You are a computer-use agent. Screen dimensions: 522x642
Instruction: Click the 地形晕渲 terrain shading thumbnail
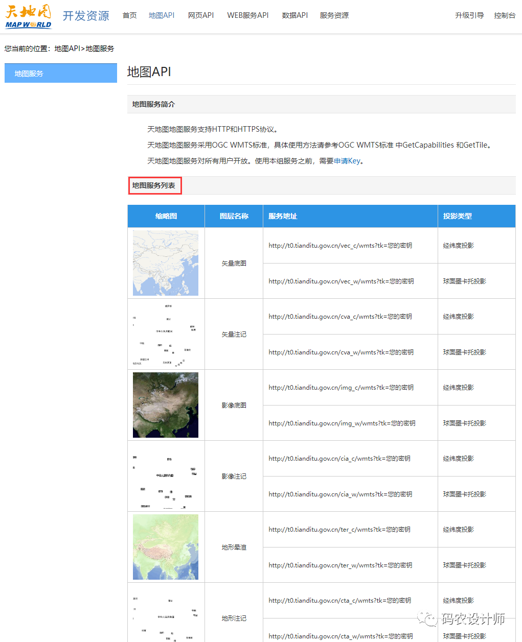click(x=166, y=547)
